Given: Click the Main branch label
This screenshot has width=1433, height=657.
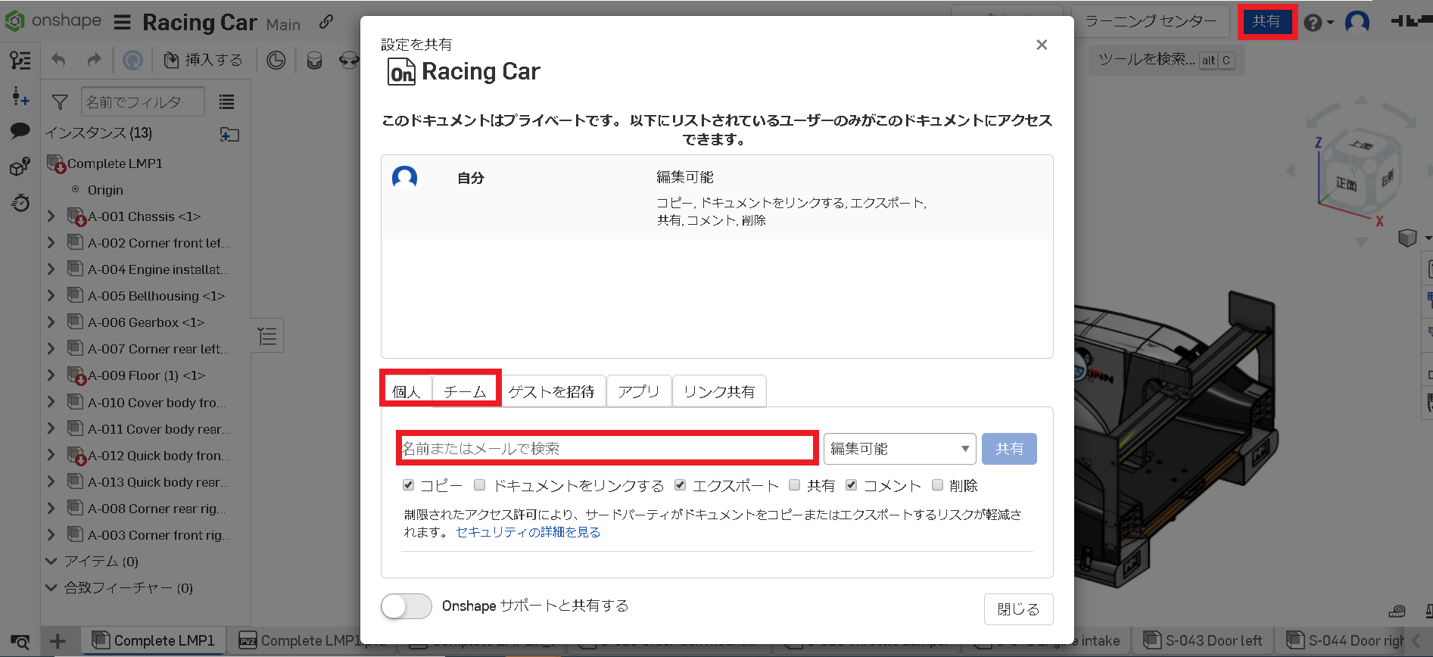Looking at the screenshot, I should 283,25.
